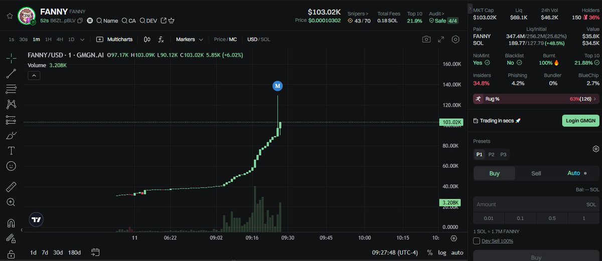The image size is (602, 261).
Task: Select the 30s timeframe
Action: [23, 39]
